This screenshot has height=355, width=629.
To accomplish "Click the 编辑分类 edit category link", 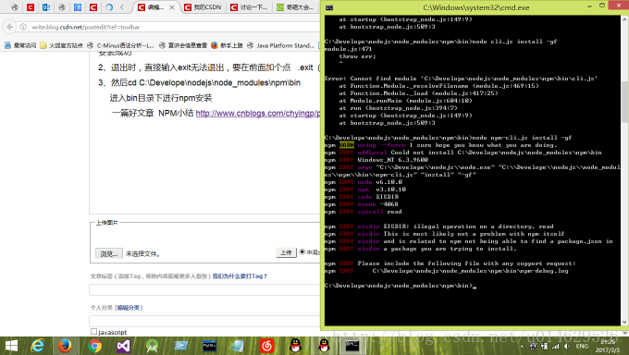I will pos(129,308).
